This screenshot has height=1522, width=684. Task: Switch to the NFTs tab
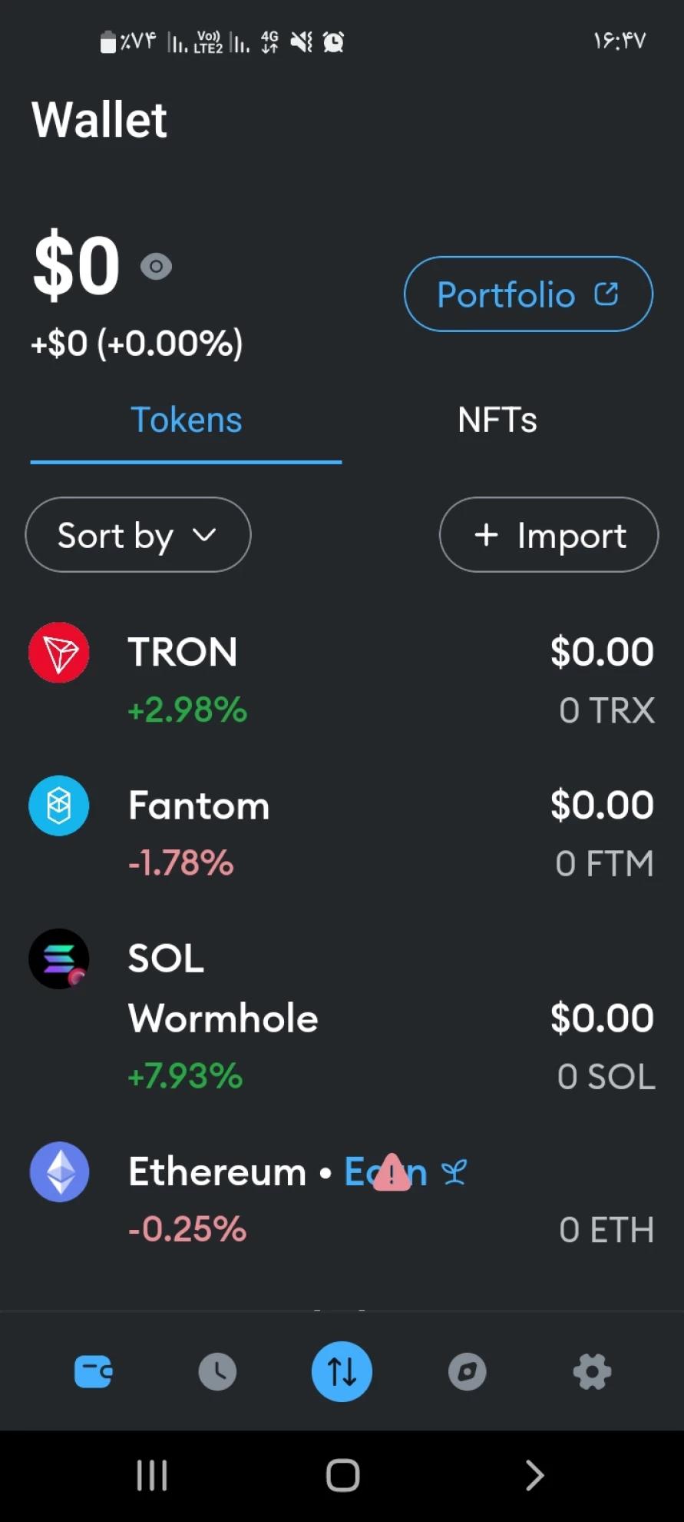tap(497, 420)
